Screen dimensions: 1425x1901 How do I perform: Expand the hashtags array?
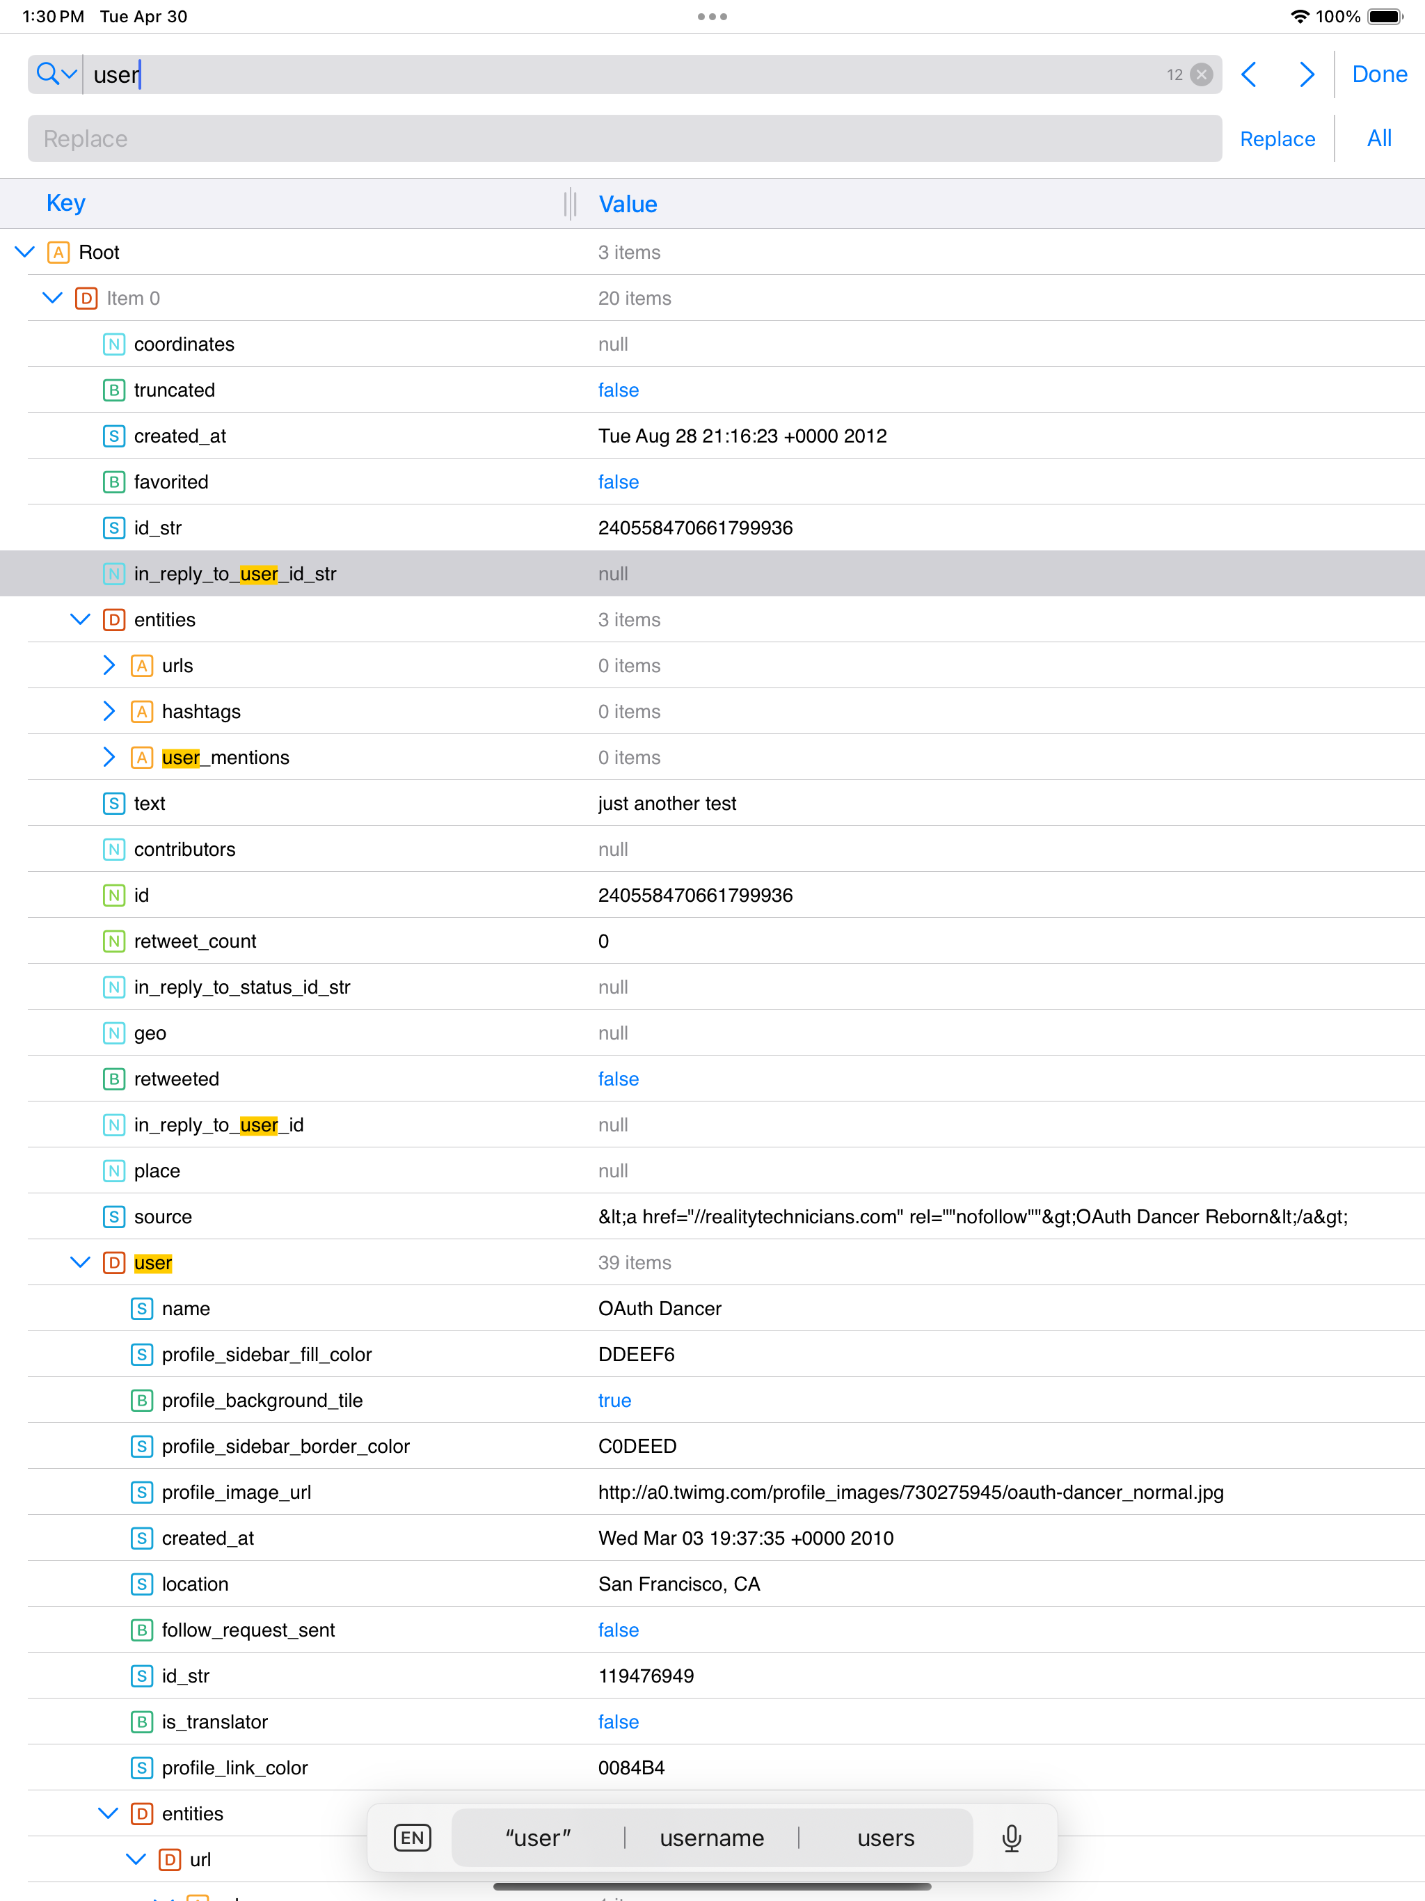click(x=109, y=712)
